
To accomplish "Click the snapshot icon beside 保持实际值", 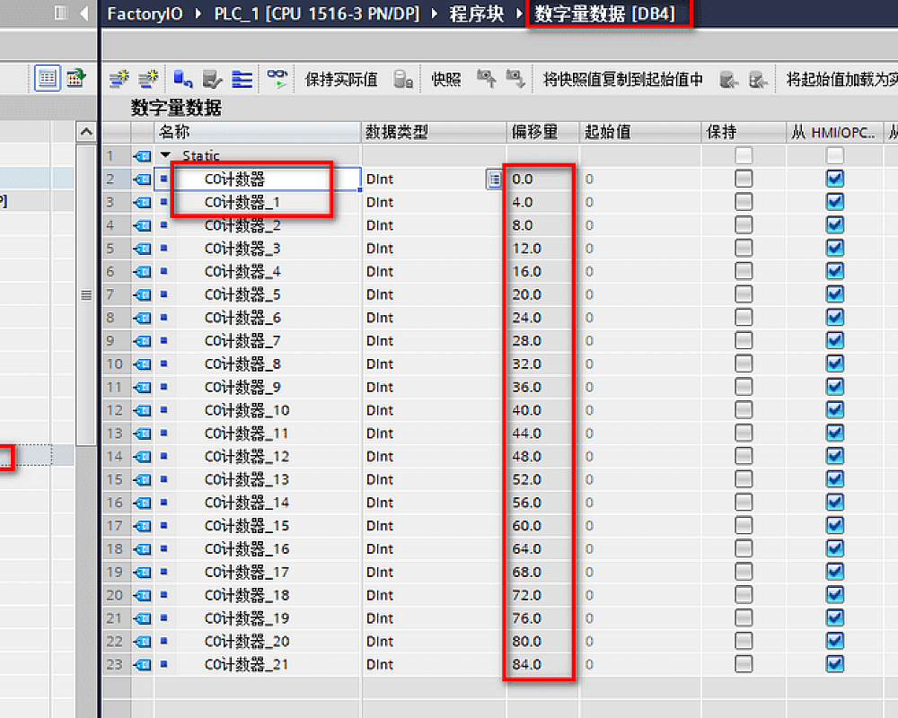I will coord(403,79).
